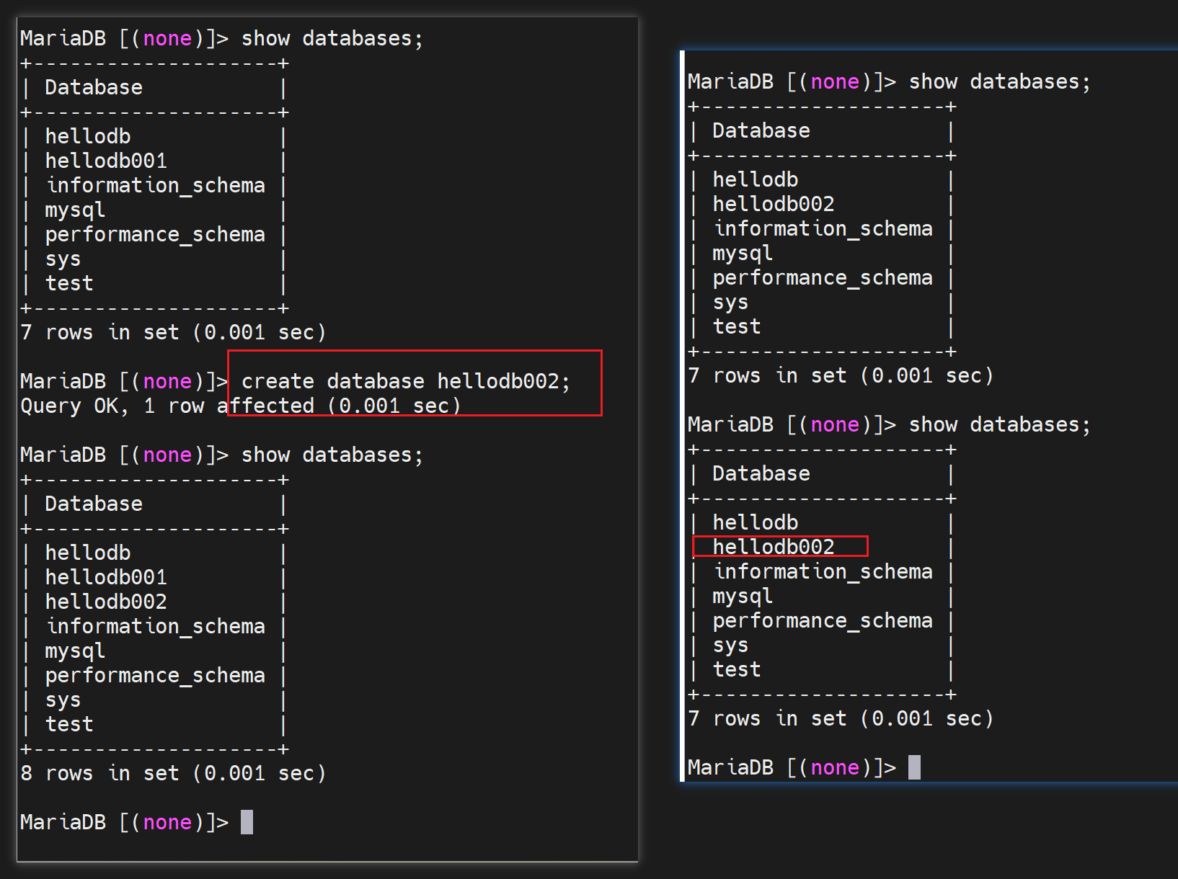Click '7 rows in set' in left terminal

(x=173, y=332)
